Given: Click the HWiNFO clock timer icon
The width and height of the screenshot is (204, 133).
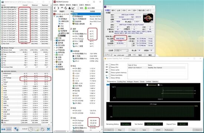Looking at the screenshot, I should click(31, 129).
